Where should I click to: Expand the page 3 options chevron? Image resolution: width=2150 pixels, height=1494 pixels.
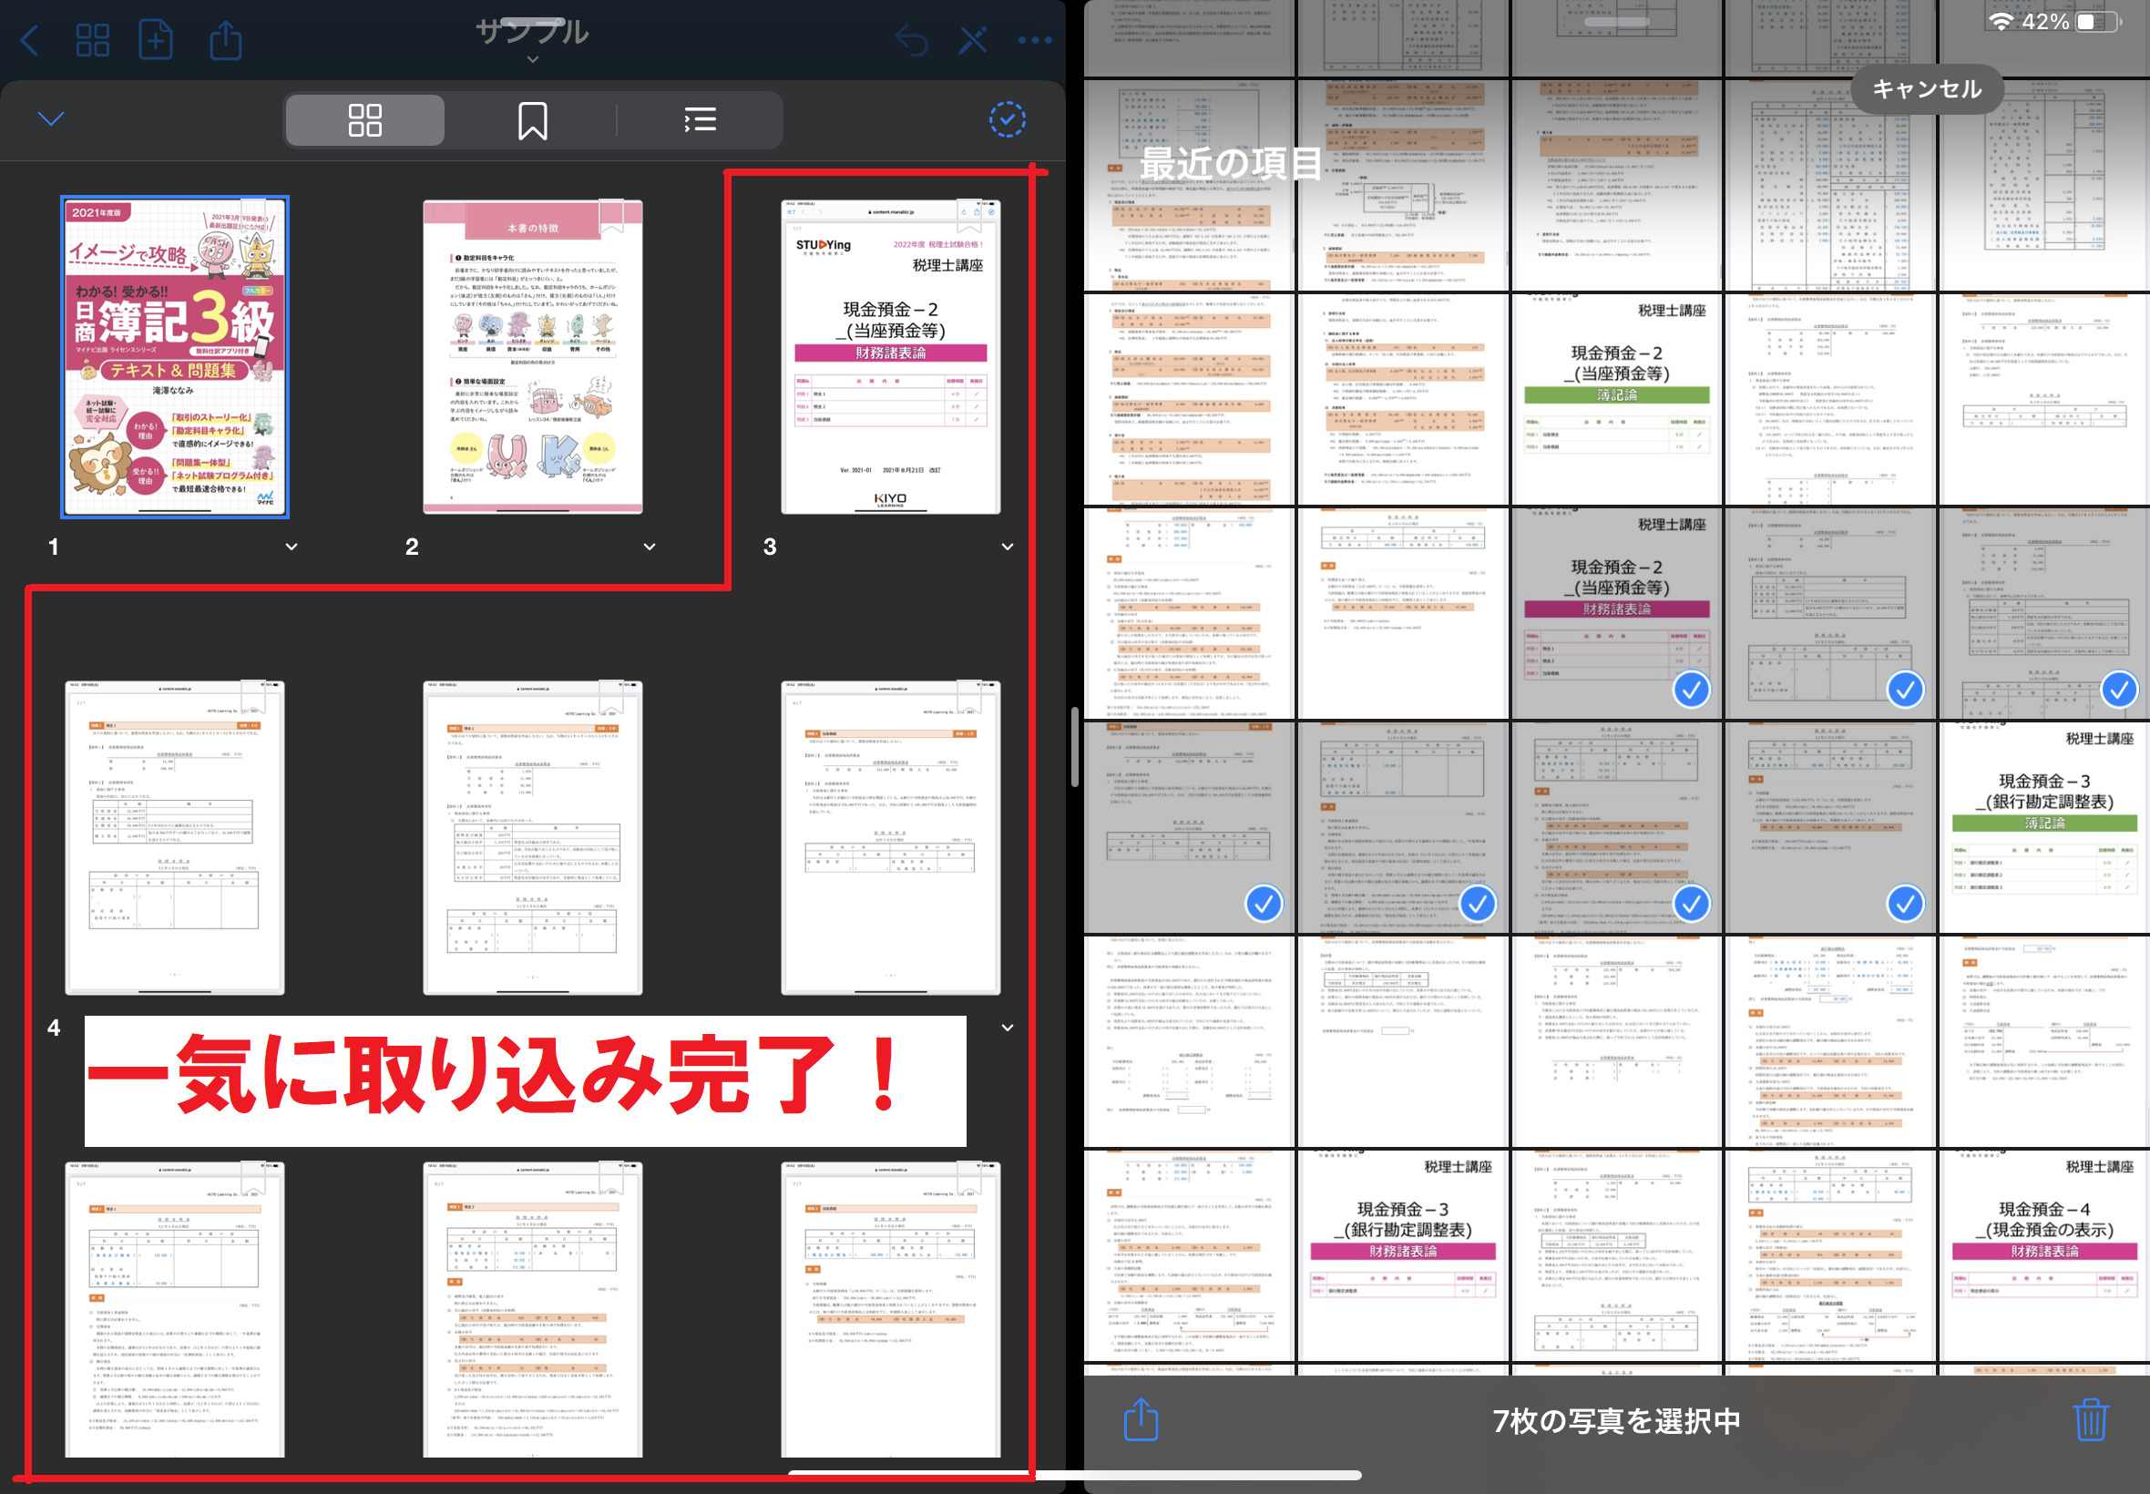1008,547
